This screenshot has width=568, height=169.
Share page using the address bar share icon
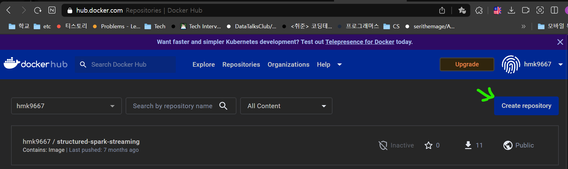pyautogui.click(x=442, y=10)
